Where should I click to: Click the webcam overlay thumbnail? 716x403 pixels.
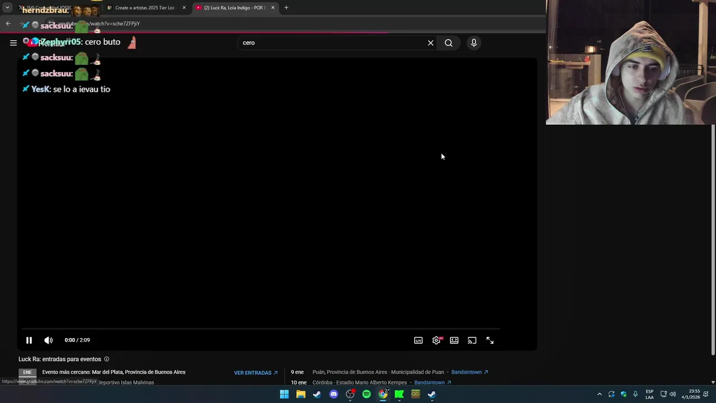point(631,62)
